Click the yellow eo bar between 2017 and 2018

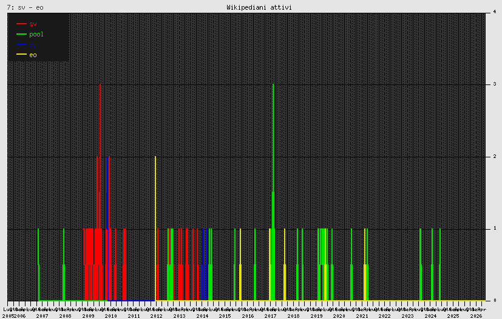[285, 265]
